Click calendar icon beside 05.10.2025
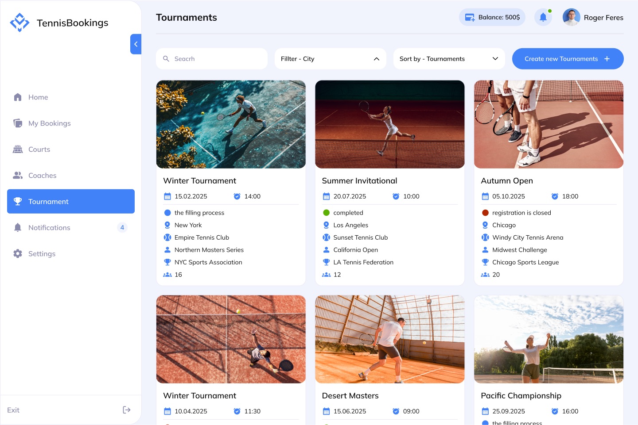638x425 pixels. pyautogui.click(x=485, y=196)
